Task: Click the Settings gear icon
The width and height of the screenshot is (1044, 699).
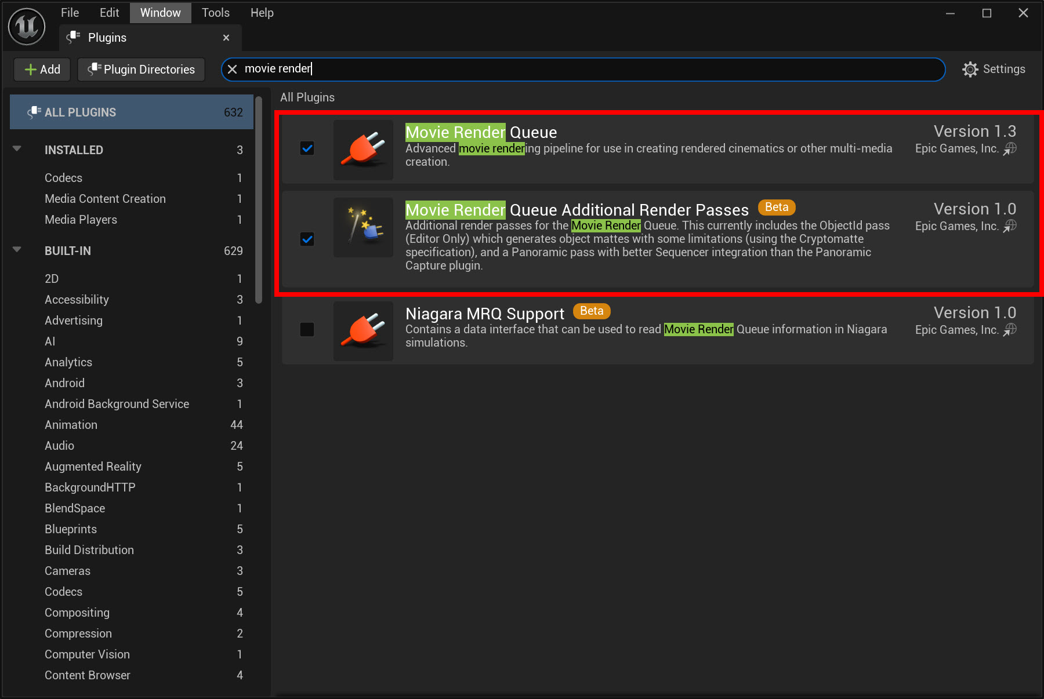Action: (x=970, y=70)
